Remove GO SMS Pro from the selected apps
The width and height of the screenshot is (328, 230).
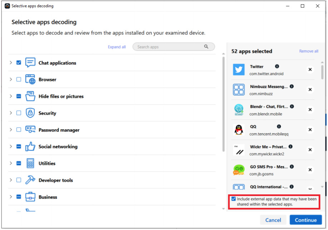[310, 170]
